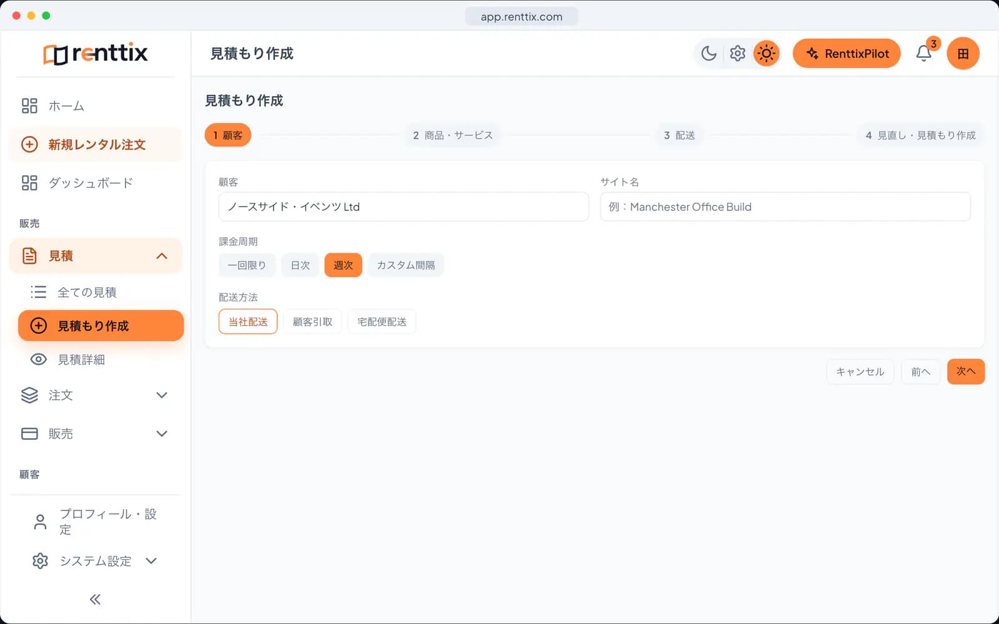Expand the 販売 section with card icon
This screenshot has height=624, width=999.
click(96, 434)
